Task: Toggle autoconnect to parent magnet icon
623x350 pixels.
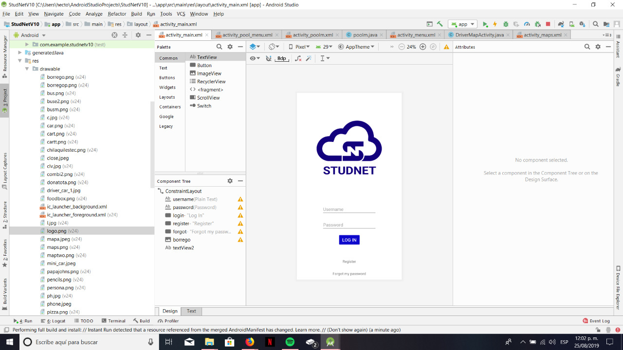Action: click(x=269, y=58)
